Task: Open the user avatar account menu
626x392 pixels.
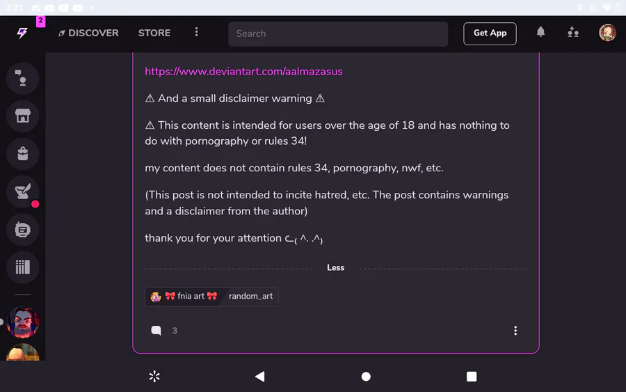Action: [607, 33]
